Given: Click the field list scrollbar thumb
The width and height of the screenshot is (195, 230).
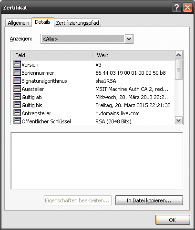Looking at the screenshot, I should [179, 70].
